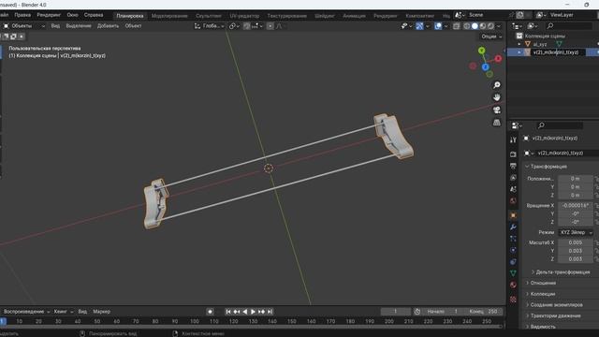Open the Output properties tab
Image resolution: width=599 pixels, height=337 pixels.
coord(513,166)
